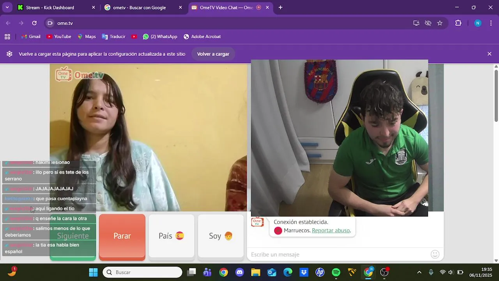This screenshot has height=281, width=499.
Task: Select the OmeTV Video Chat tab
Action: click(x=226, y=7)
